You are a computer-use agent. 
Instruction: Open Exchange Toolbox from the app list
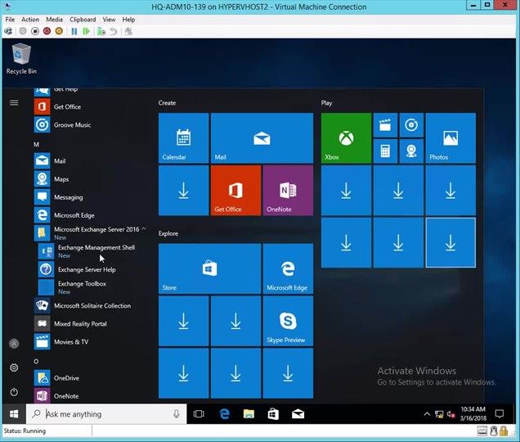coord(82,284)
